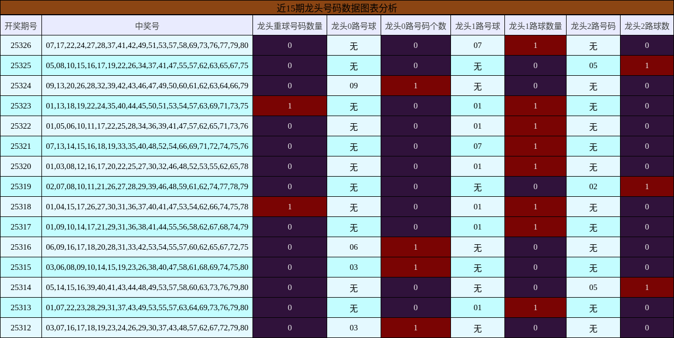Click the 无 cell in 龙头0路号球 for 25326
This screenshot has width=674, height=338.
(x=353, y=46)
